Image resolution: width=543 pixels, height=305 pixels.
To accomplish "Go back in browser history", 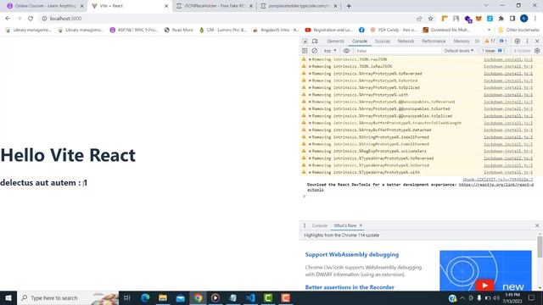I will (8, 19).
